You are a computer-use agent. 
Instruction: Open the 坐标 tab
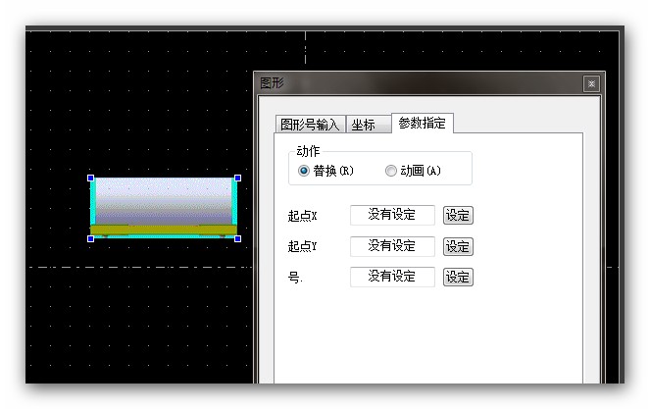click(363, 125)
